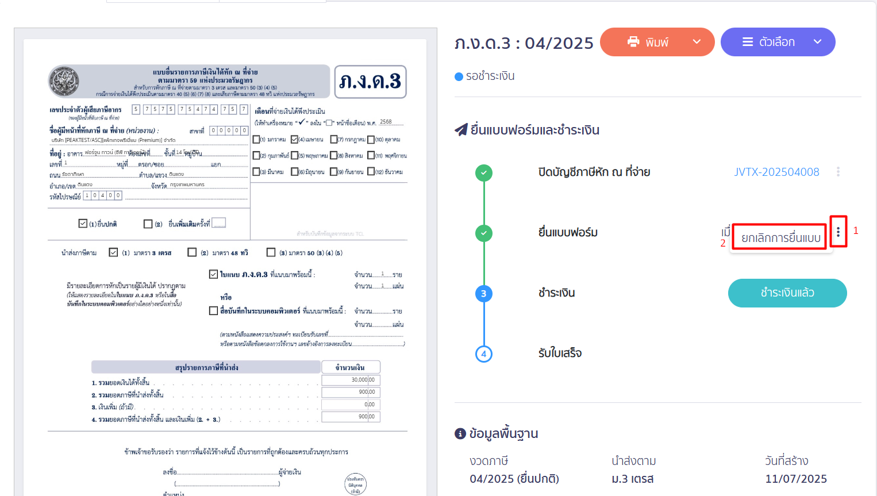The width and height of the screenshot is (877, 496).
Task: Click the hamburger icon on the ตัวเลือก button
Action: (748, 42)
